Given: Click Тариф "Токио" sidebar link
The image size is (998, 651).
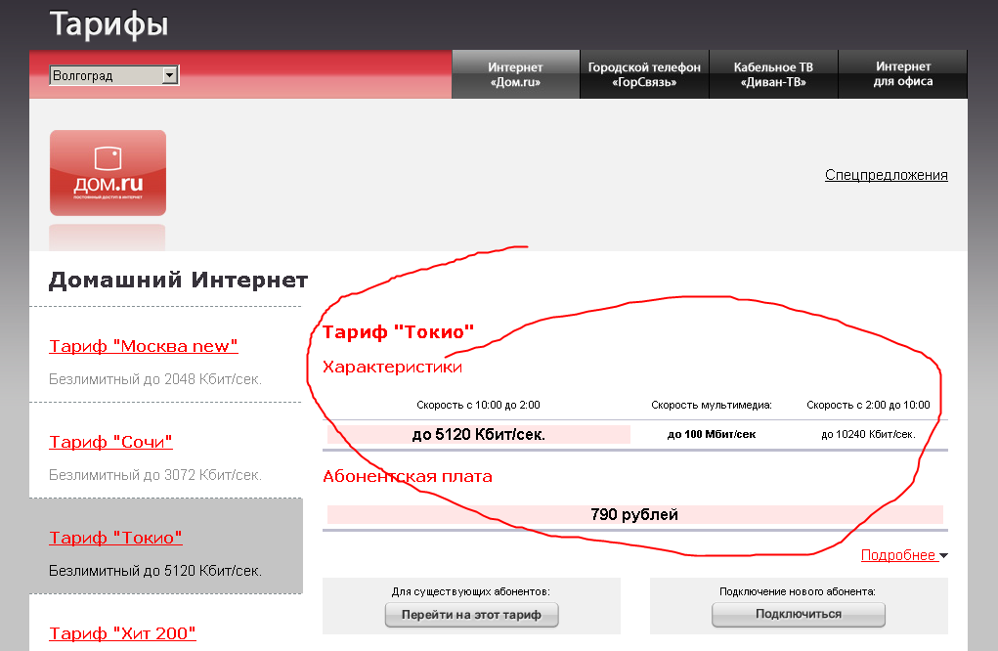Looking at the screenshot, I should pyautogui.click(x=115, y=538).
